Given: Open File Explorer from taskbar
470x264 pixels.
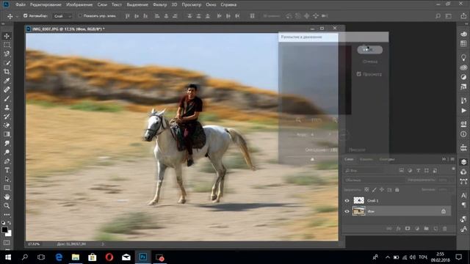Looking at the screenshot, I should [76, 257].
